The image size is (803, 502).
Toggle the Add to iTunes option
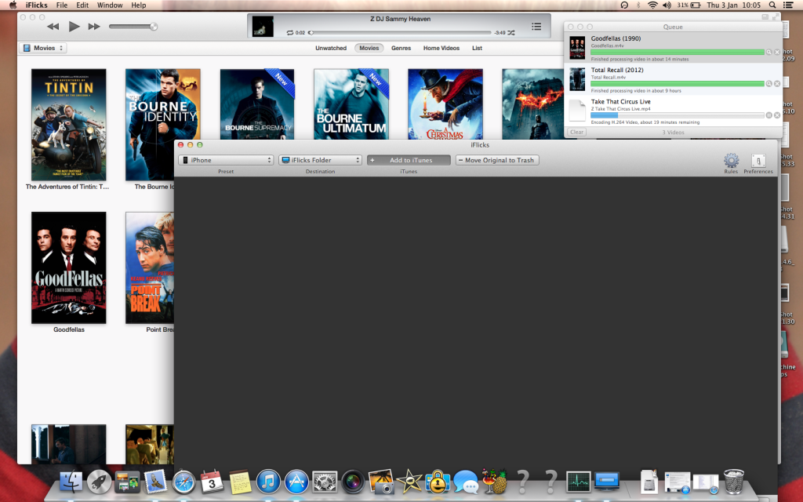[409, 160]
